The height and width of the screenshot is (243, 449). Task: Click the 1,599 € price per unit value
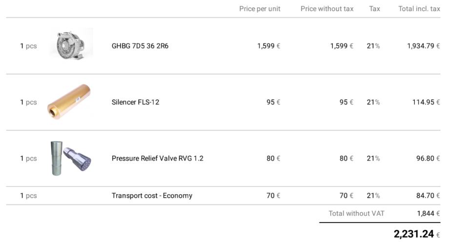pos(268,46)
